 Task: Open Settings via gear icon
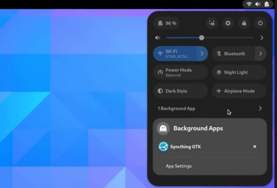tap(228, 23)
